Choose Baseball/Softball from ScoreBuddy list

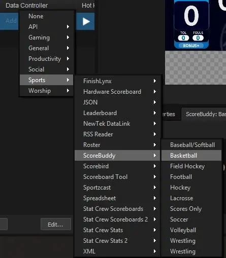(x=191, y=145)
